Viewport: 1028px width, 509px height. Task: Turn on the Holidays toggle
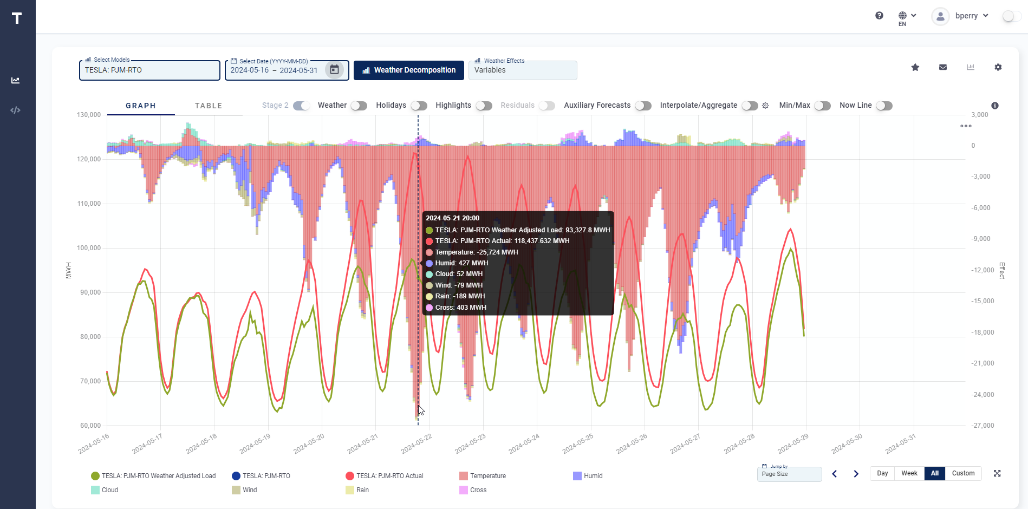[x=418, y=106]
